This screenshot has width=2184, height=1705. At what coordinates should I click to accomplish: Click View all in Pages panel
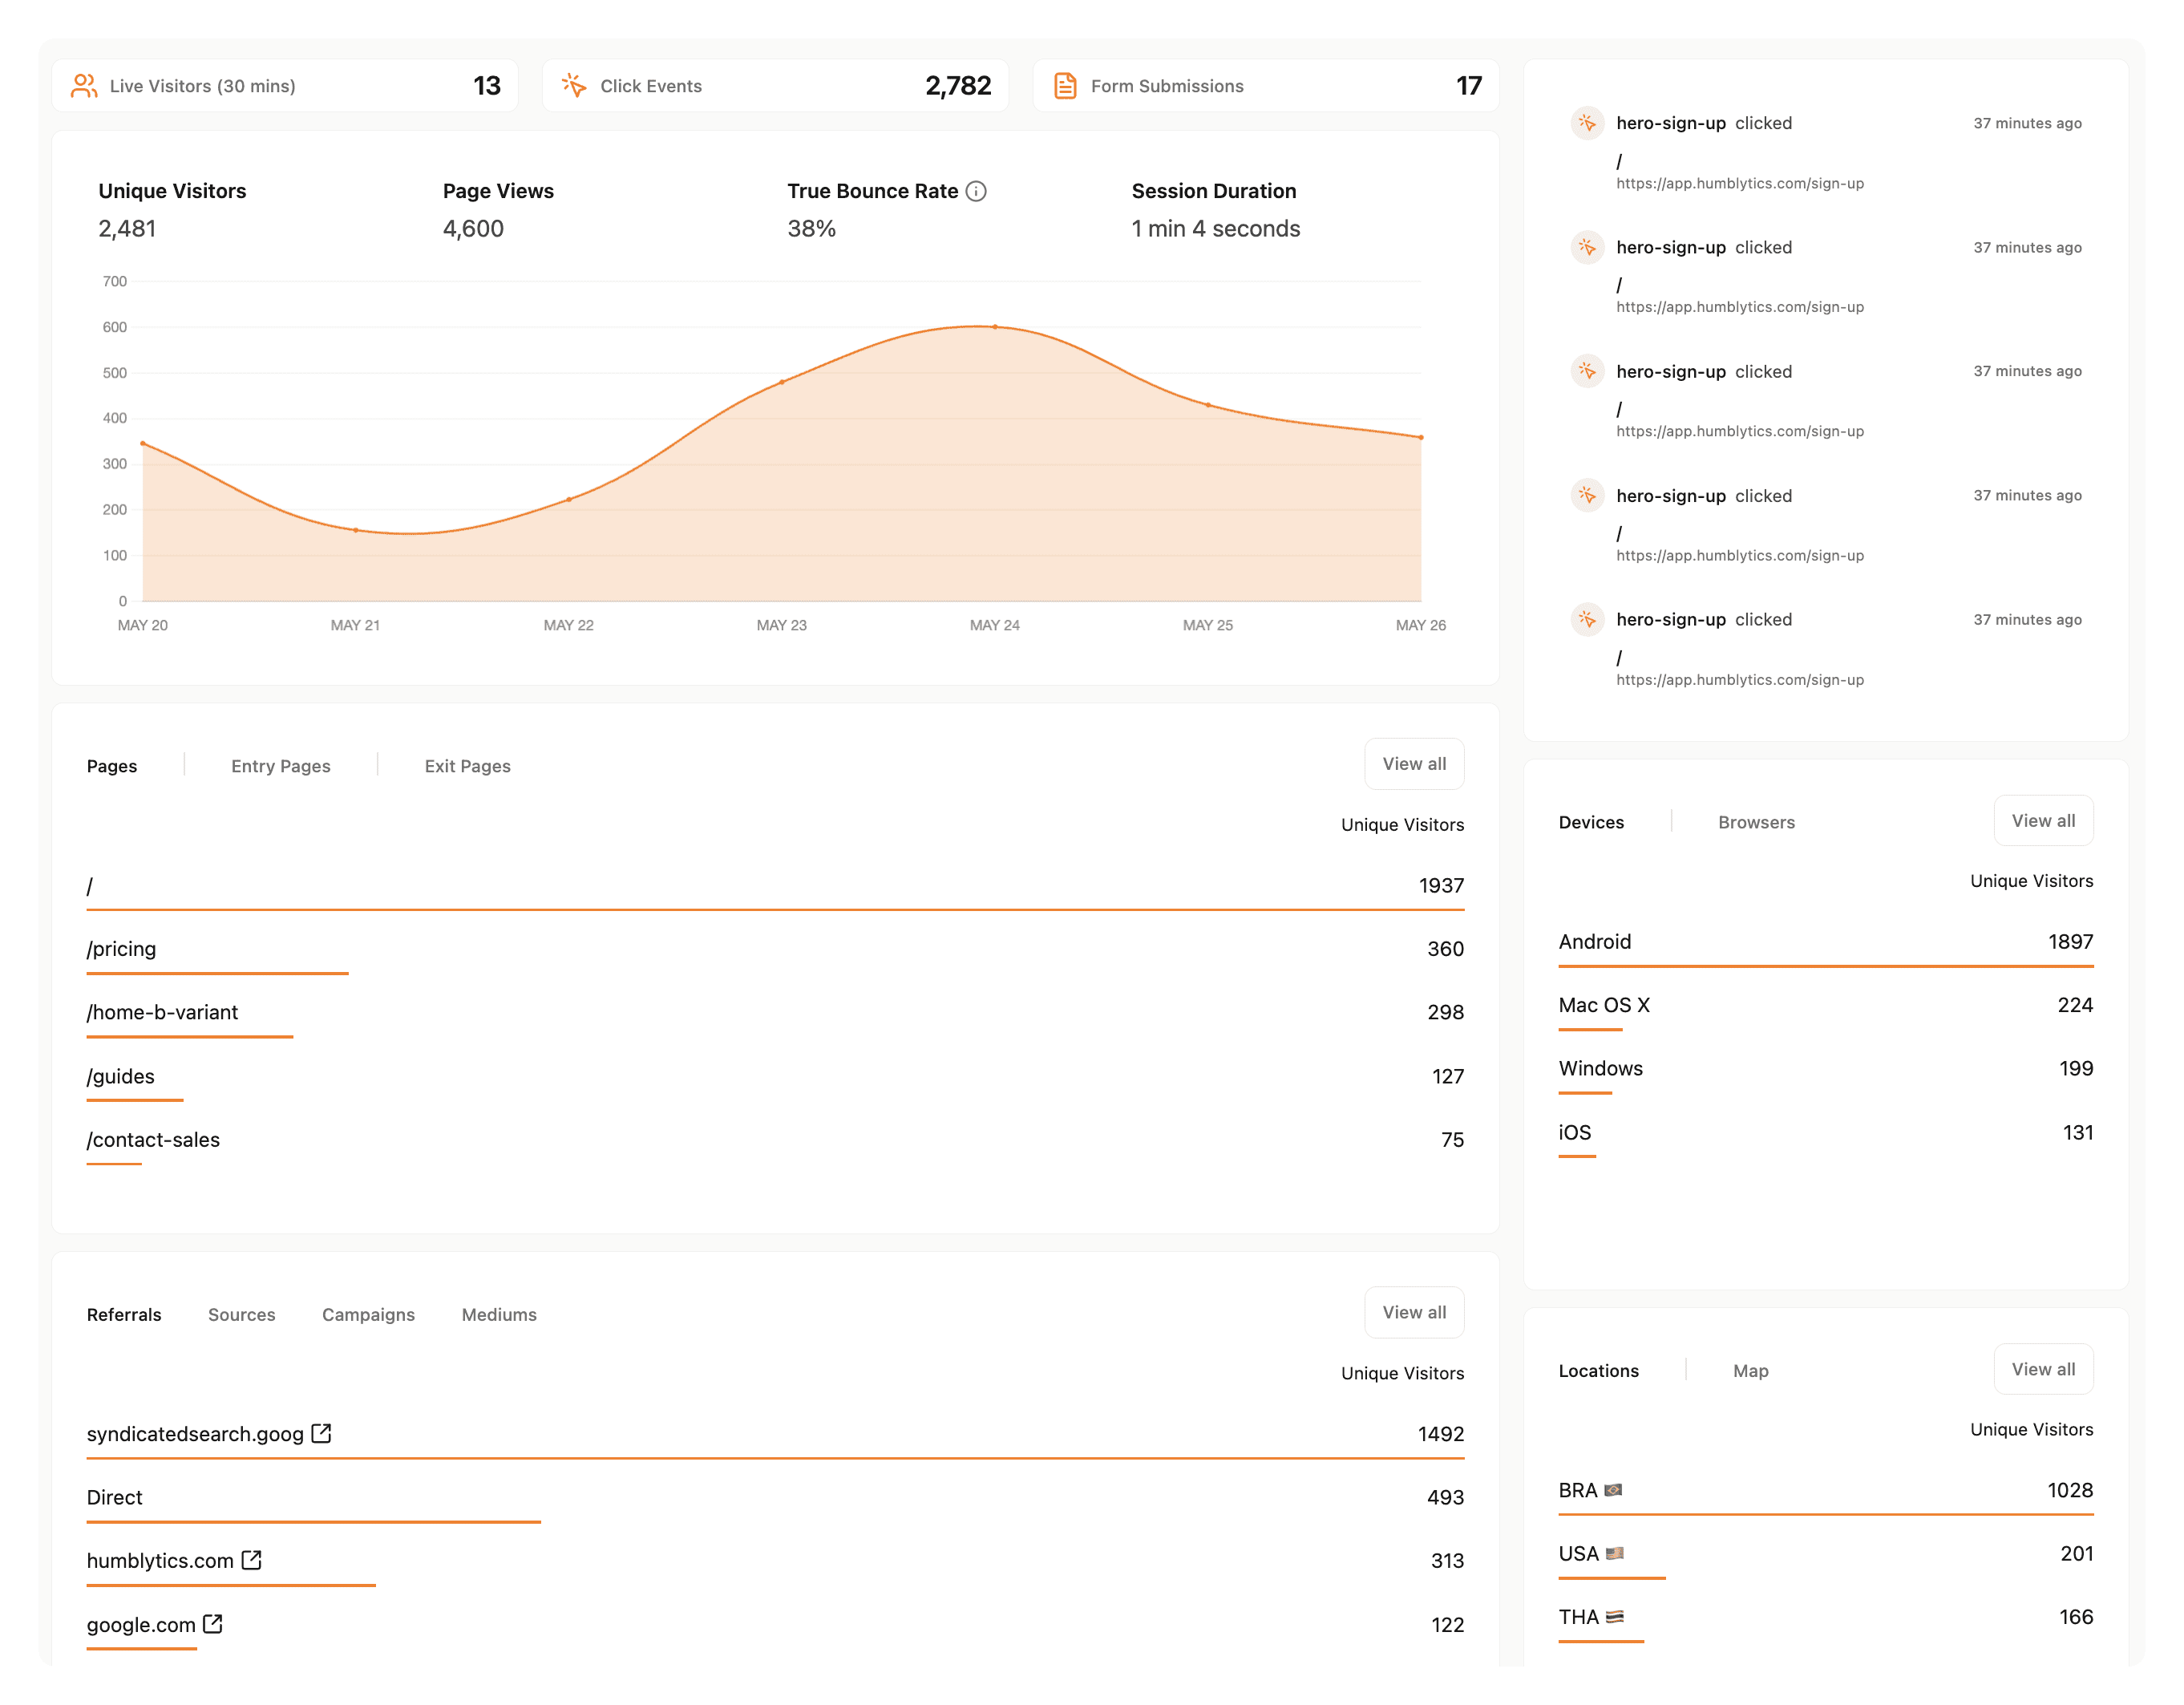[1414, 764]
